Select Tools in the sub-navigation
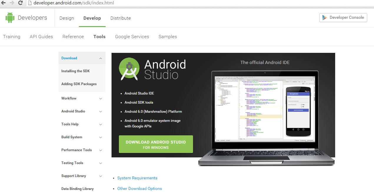The image size is (374, 192). [99, 37]
